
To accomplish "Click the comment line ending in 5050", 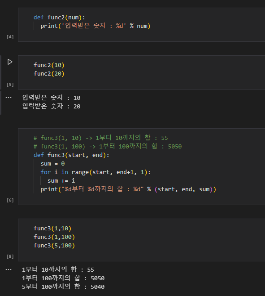I will [108, 146].
